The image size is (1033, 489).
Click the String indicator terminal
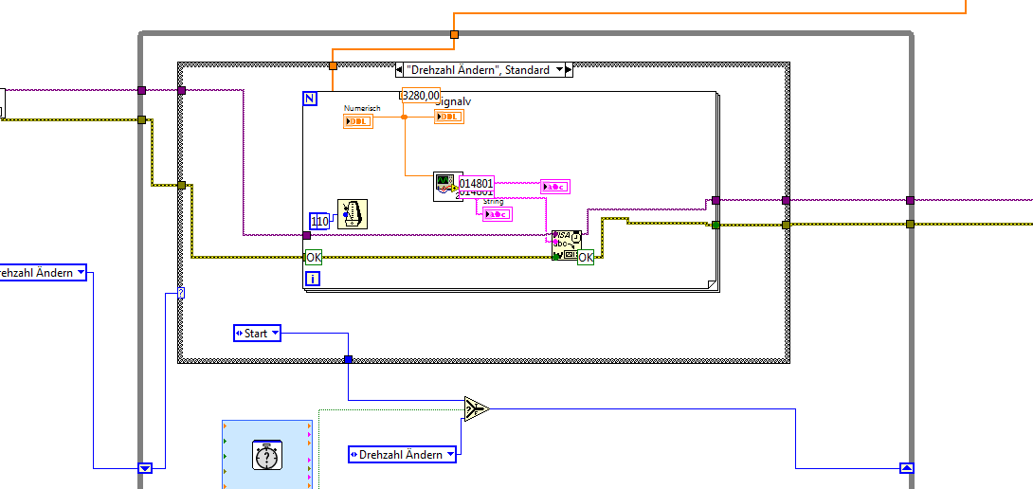(x=498, y=214)
